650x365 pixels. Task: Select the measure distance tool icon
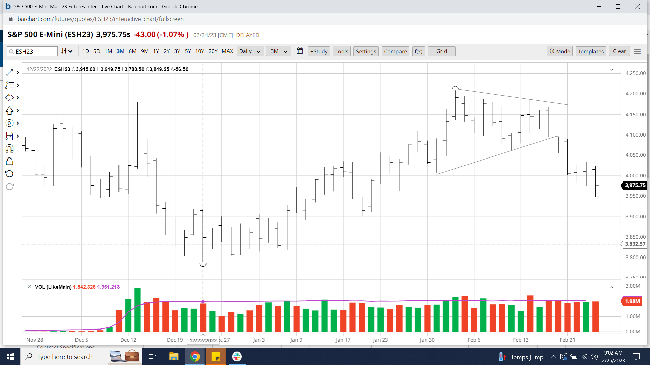[x=9, y=136]
